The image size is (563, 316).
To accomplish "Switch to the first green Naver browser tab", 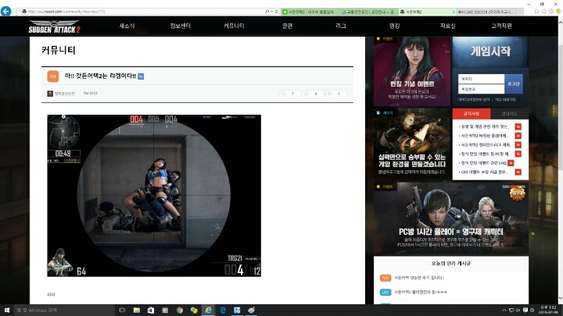I will (x=310, y=12).
